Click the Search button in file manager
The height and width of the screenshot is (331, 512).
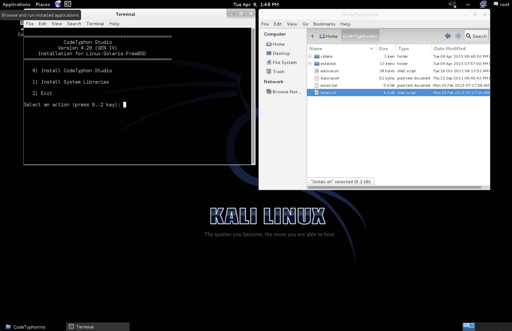point(476,36)
